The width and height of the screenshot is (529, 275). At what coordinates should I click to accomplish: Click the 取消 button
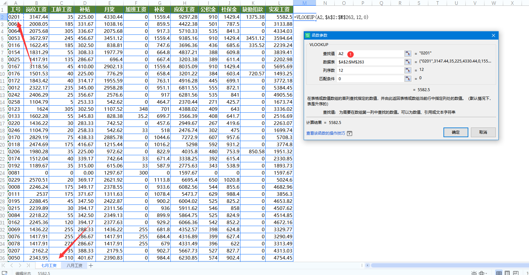(x=483, y=132)
